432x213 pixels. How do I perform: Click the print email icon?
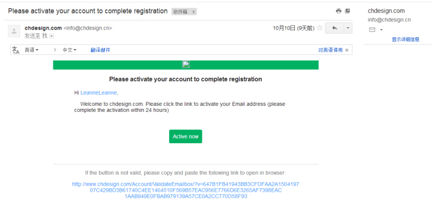coord(338,11)
